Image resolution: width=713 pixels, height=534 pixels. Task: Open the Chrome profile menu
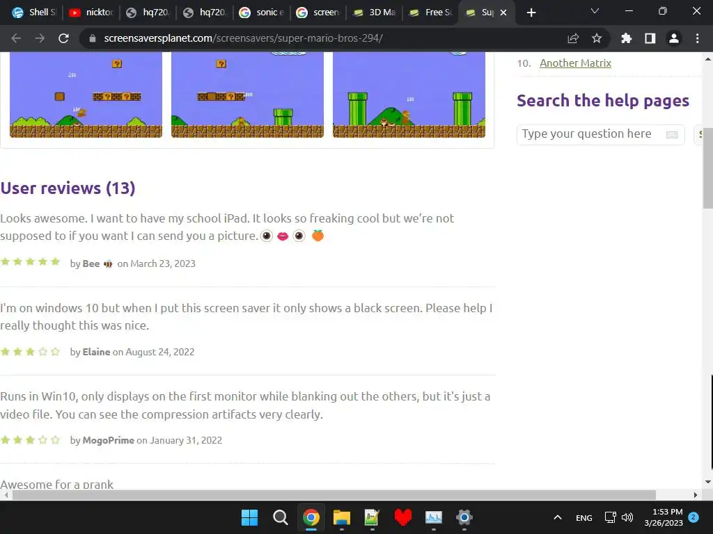click(x=674, y=38)
